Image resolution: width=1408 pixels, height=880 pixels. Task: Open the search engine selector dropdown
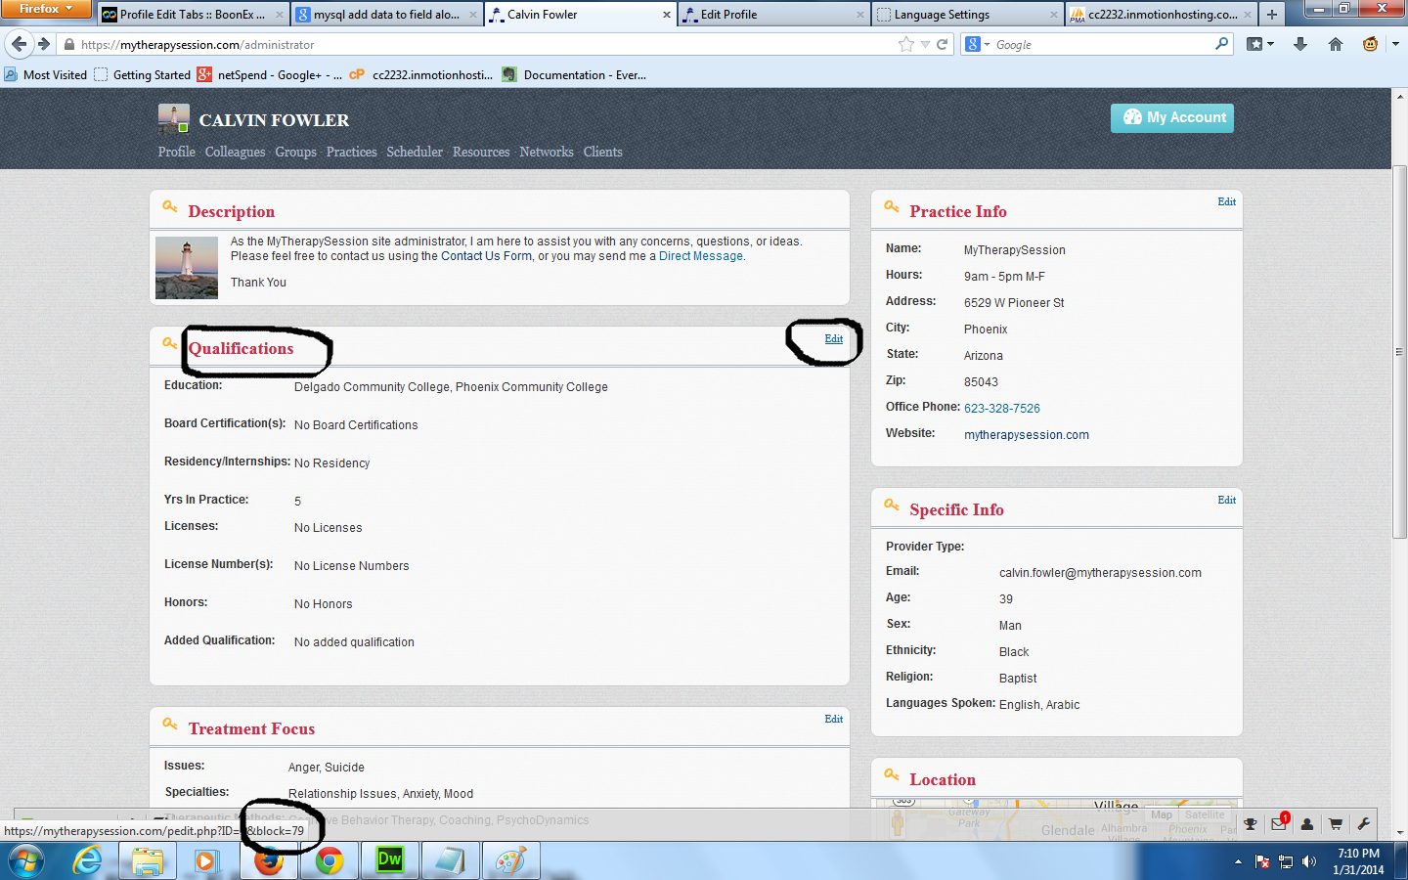(x=978, y=44)
